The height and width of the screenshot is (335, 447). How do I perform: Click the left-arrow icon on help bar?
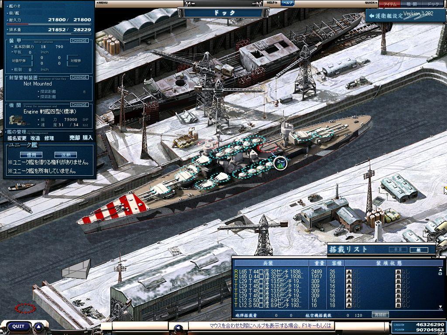coord(178,328)
